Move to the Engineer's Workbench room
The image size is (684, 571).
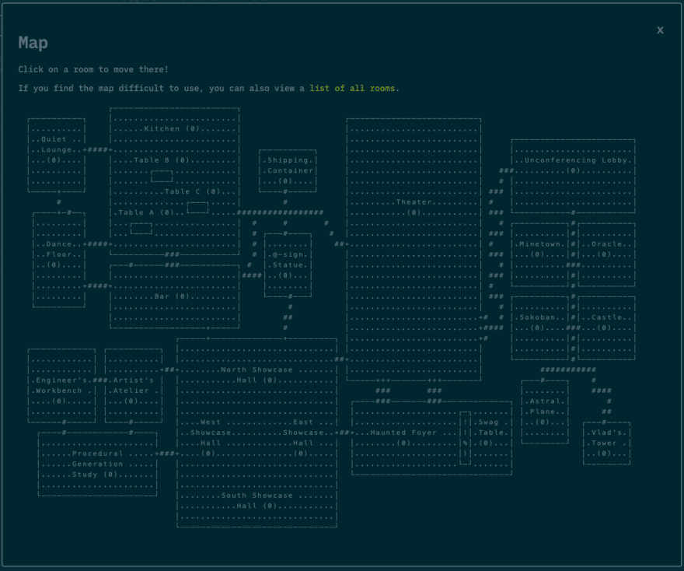(x=61, y=386)
